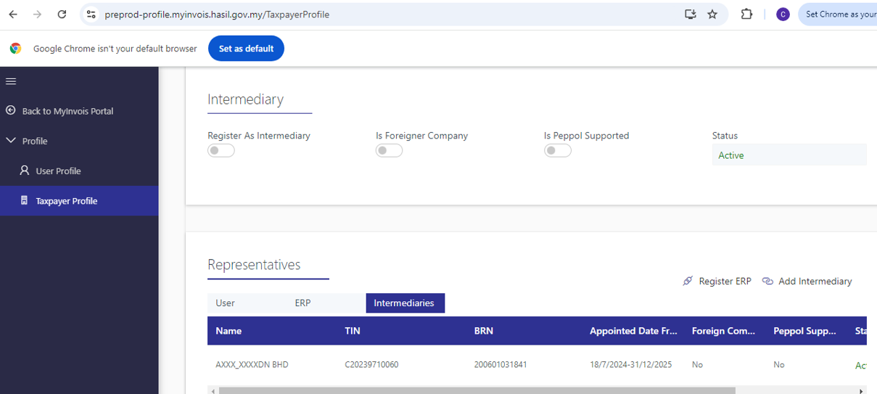Click the Taxpayer Profile building icon

pos(24,200)
